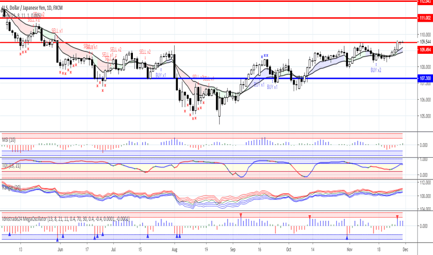Click the 112.043 red price label
This screenshot has height=255, width=433.
tap(425, 1)
